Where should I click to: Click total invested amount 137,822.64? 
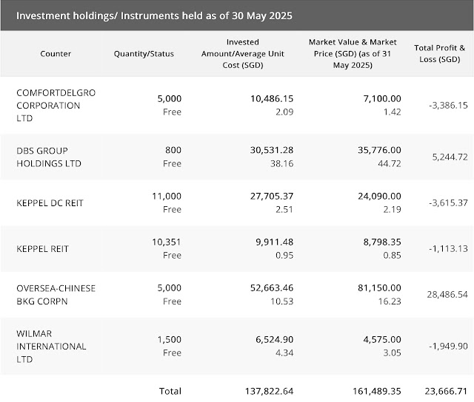click(269, 391)
